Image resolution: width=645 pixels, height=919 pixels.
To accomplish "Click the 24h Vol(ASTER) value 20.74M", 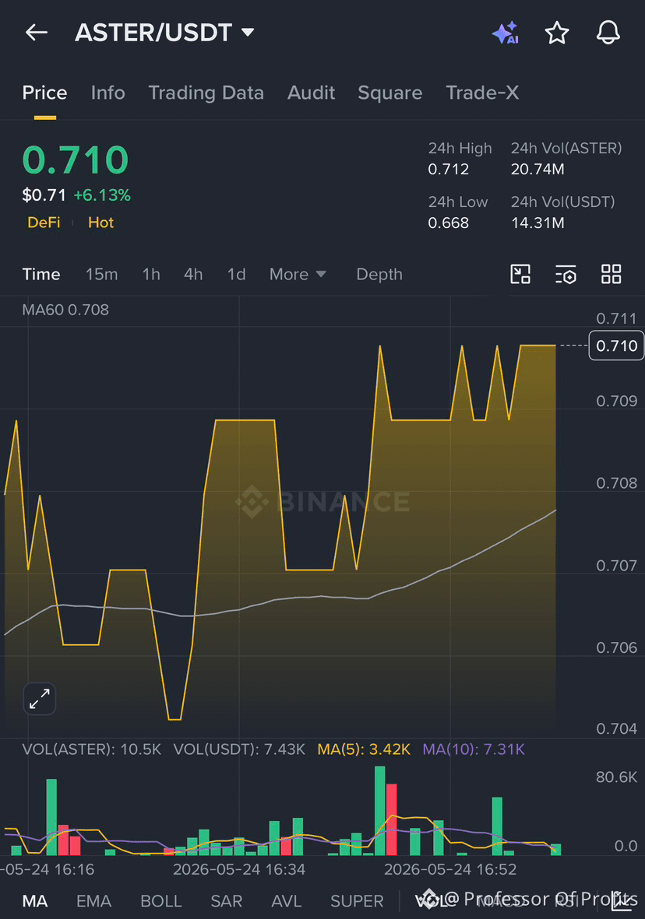I will click(537, 170).
